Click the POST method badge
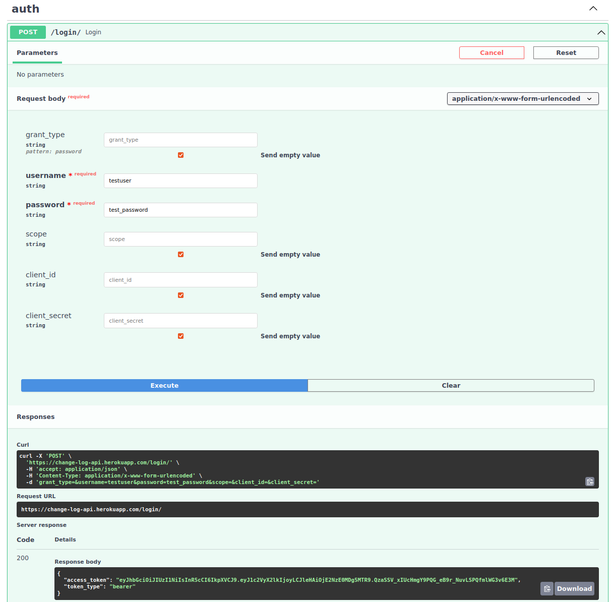The width and height of the screenshot is (611, 602). pyautogui.click(x=28, y=32)
